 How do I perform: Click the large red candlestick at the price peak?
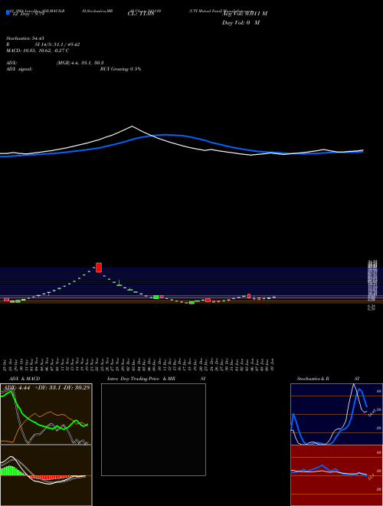[99, 268]
